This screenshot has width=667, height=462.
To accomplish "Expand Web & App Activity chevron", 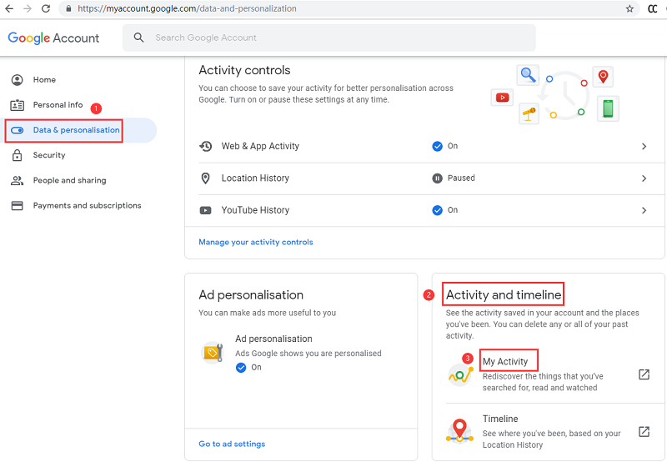I will point(644,146).
